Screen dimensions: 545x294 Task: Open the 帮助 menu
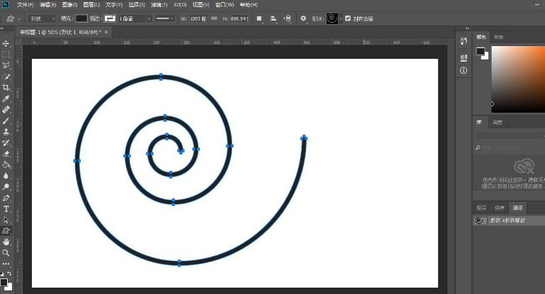click(x=249, y=5)
